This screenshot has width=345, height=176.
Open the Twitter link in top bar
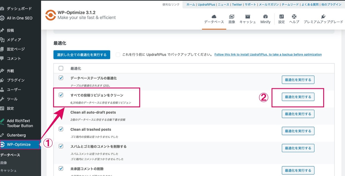(237, 5)
